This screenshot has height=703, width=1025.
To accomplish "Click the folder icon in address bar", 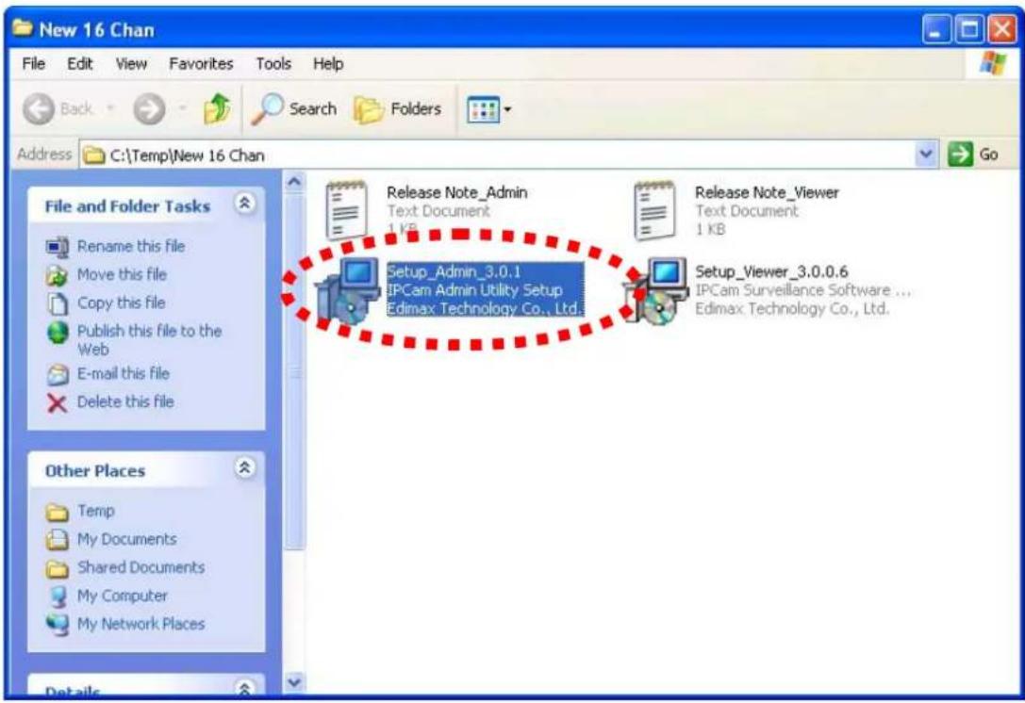I will (x=95, y=155).
